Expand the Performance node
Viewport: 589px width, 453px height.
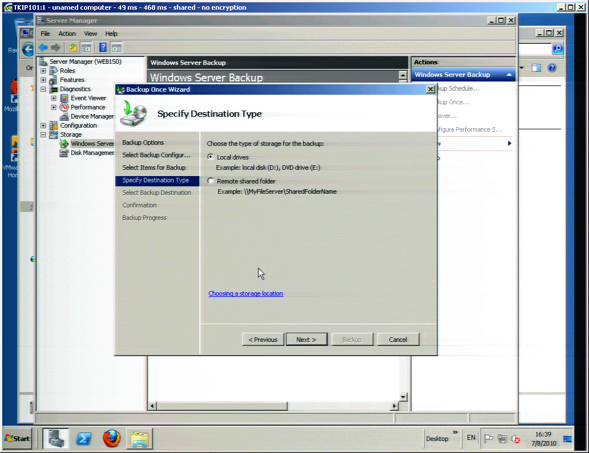(x=54, y=107)
